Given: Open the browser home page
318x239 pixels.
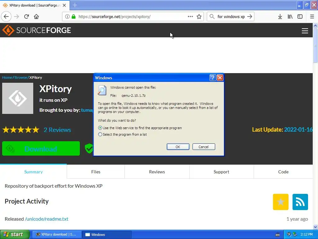Looking at the screenshot, I should (x=36, y=16).
